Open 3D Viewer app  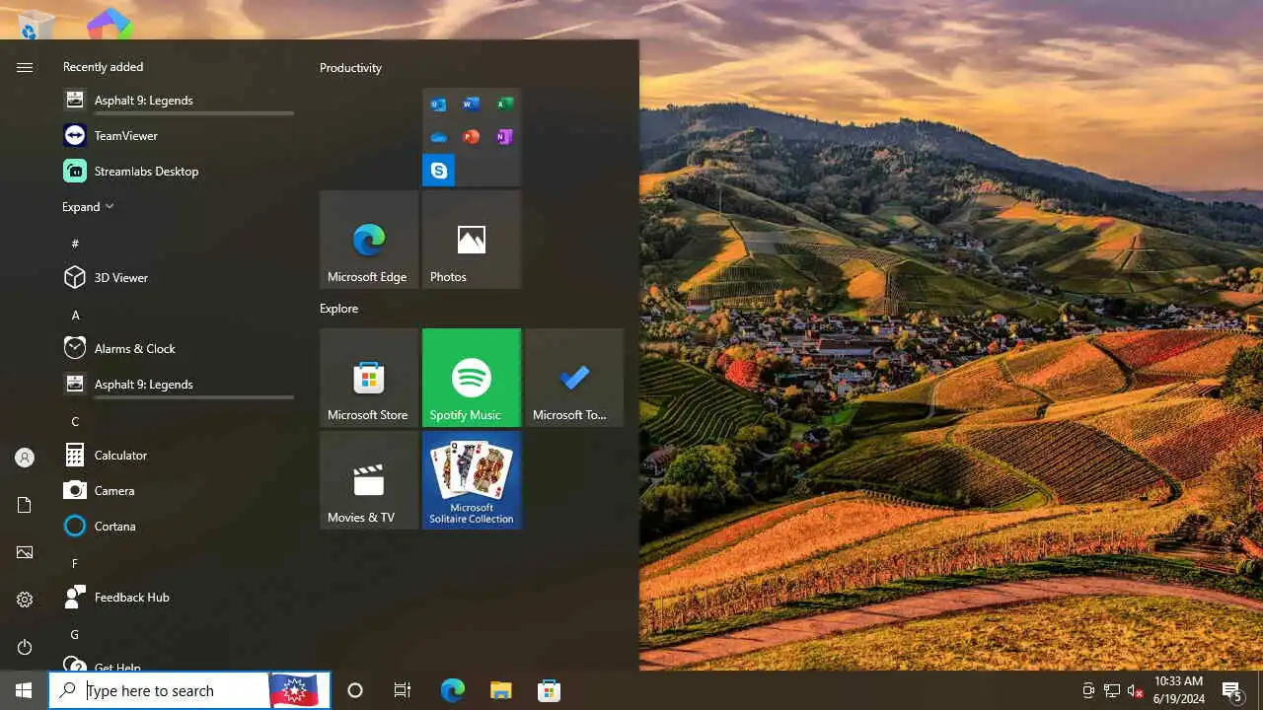pos(178,277)
